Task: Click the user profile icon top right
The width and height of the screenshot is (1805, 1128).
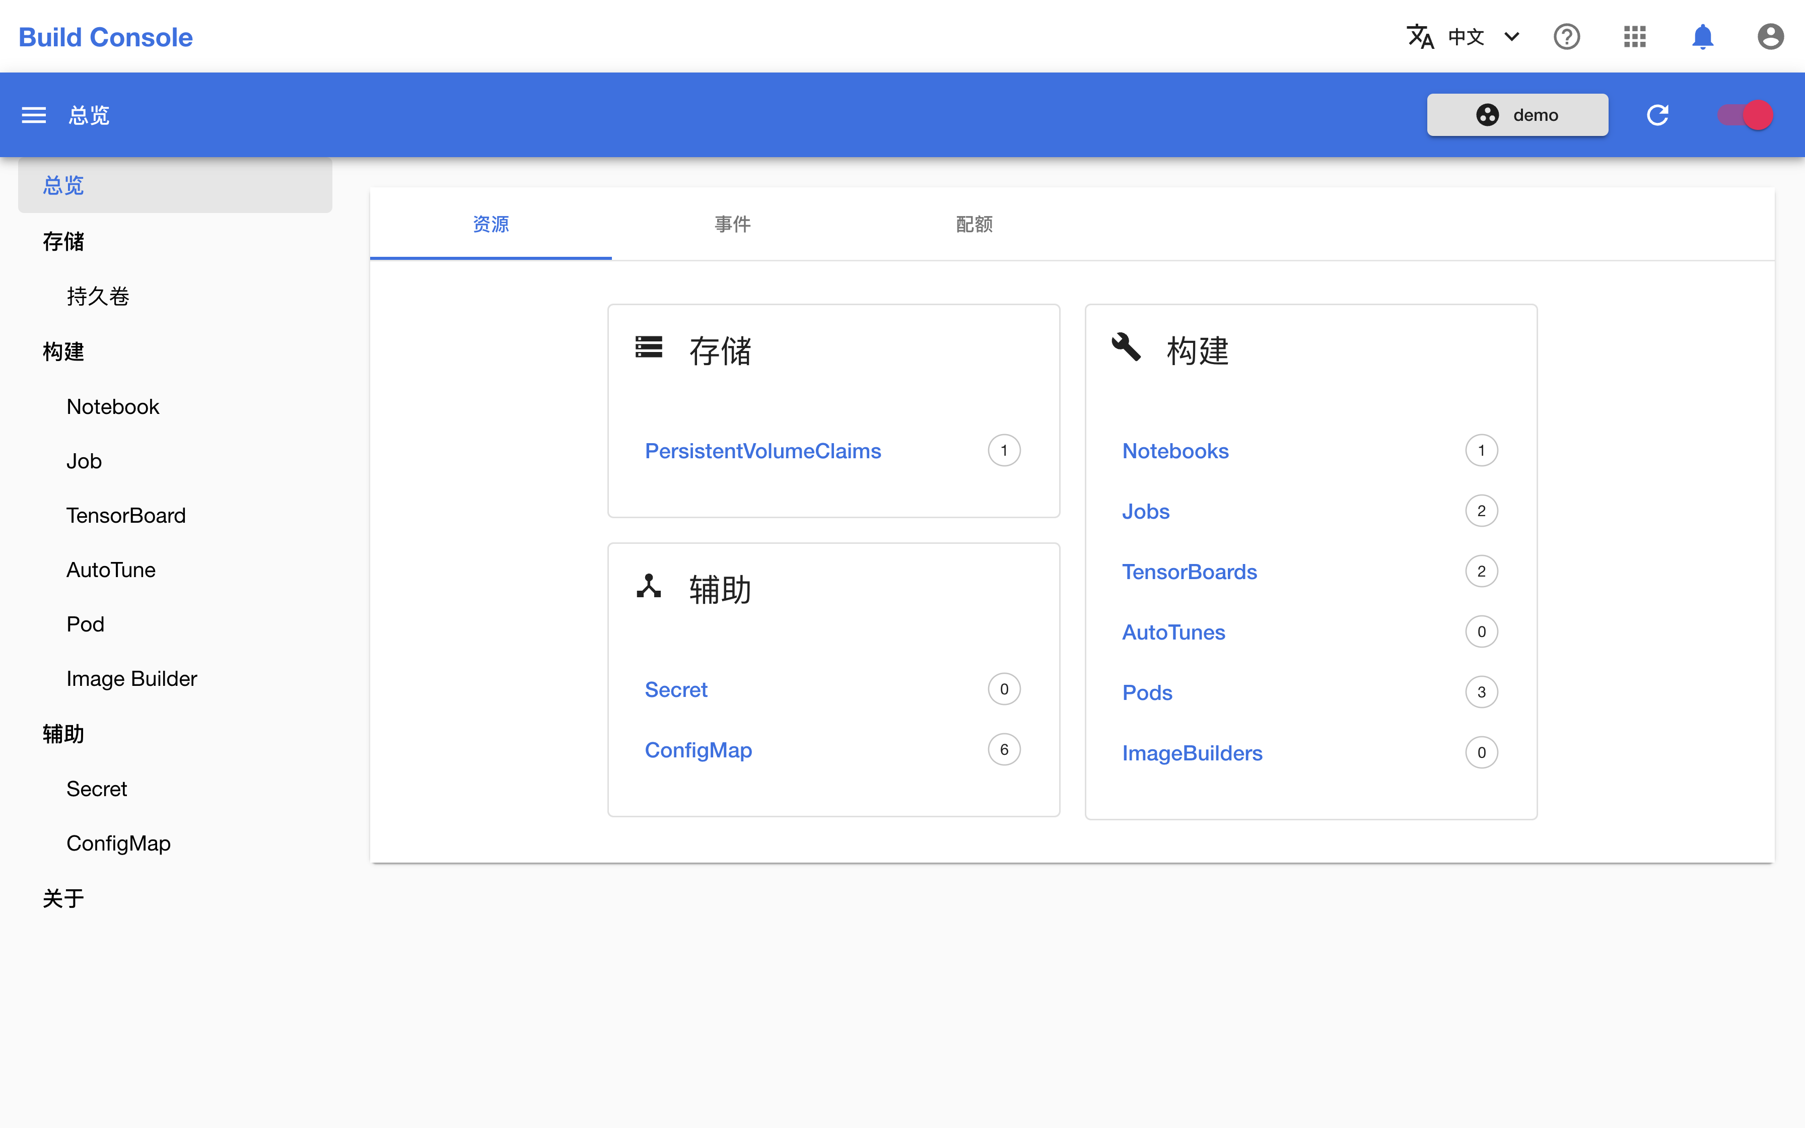Action: point(1770,36)
